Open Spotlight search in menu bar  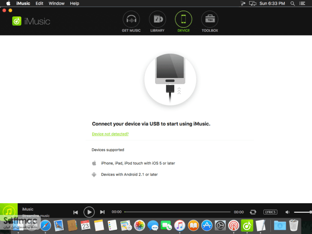[292, 3]
